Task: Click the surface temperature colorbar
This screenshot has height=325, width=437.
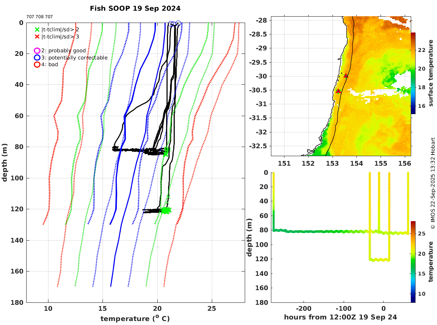Action: (x=413, y=73)
